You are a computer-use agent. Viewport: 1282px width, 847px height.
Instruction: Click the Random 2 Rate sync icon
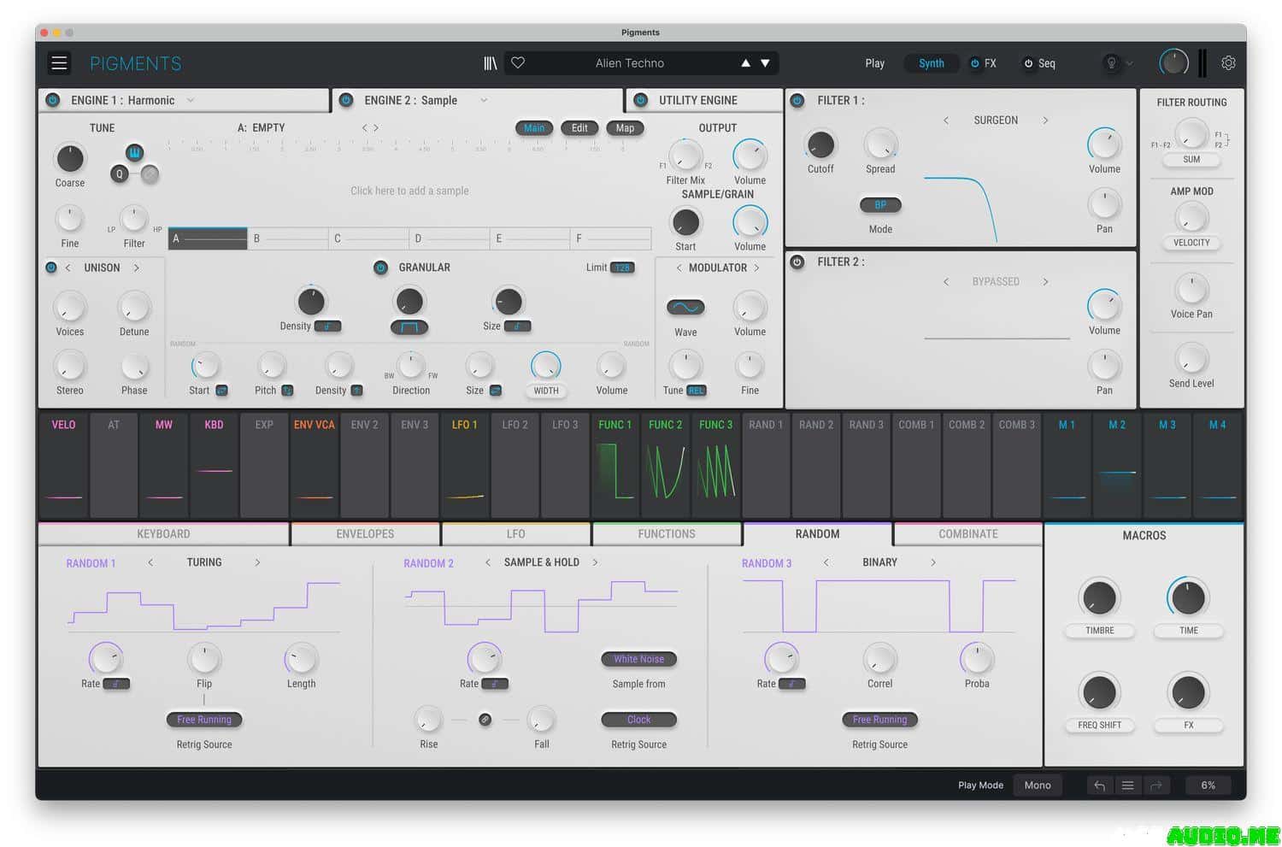(495, 684)
